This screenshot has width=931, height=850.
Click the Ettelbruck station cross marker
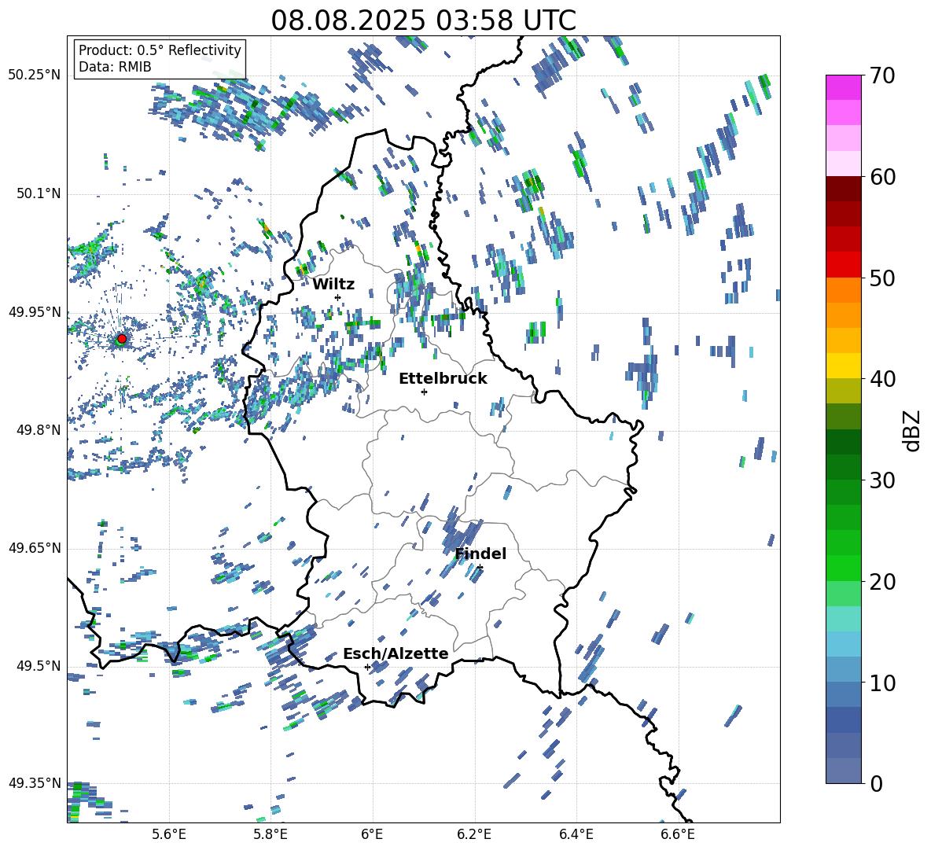coord(424,392)
